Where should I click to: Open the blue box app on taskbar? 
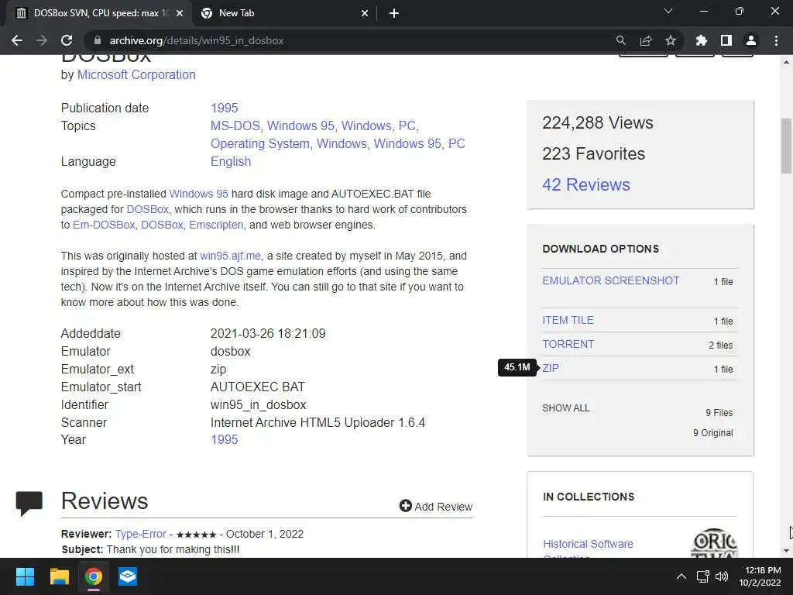(128, 576)
